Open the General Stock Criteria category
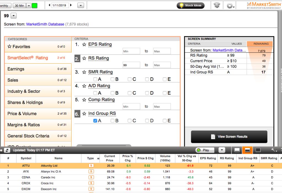This screenshot has height=193, width=282. (38, 136)
